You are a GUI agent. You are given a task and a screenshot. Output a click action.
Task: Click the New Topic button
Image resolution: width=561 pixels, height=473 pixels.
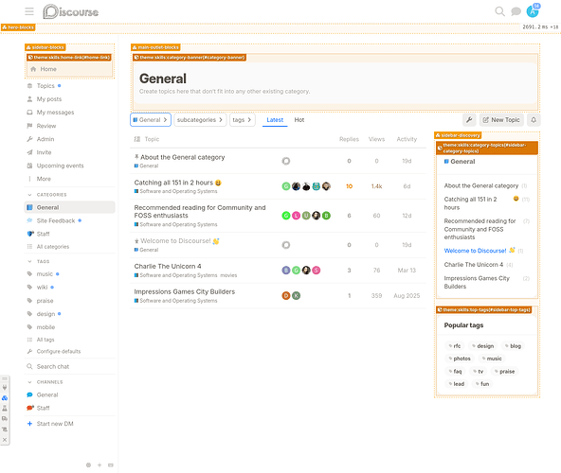(501, 120)
